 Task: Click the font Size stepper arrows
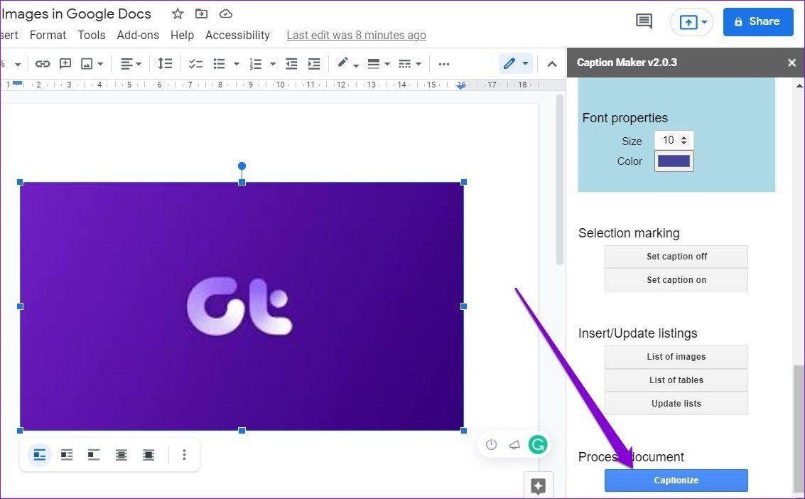(684, 140)
